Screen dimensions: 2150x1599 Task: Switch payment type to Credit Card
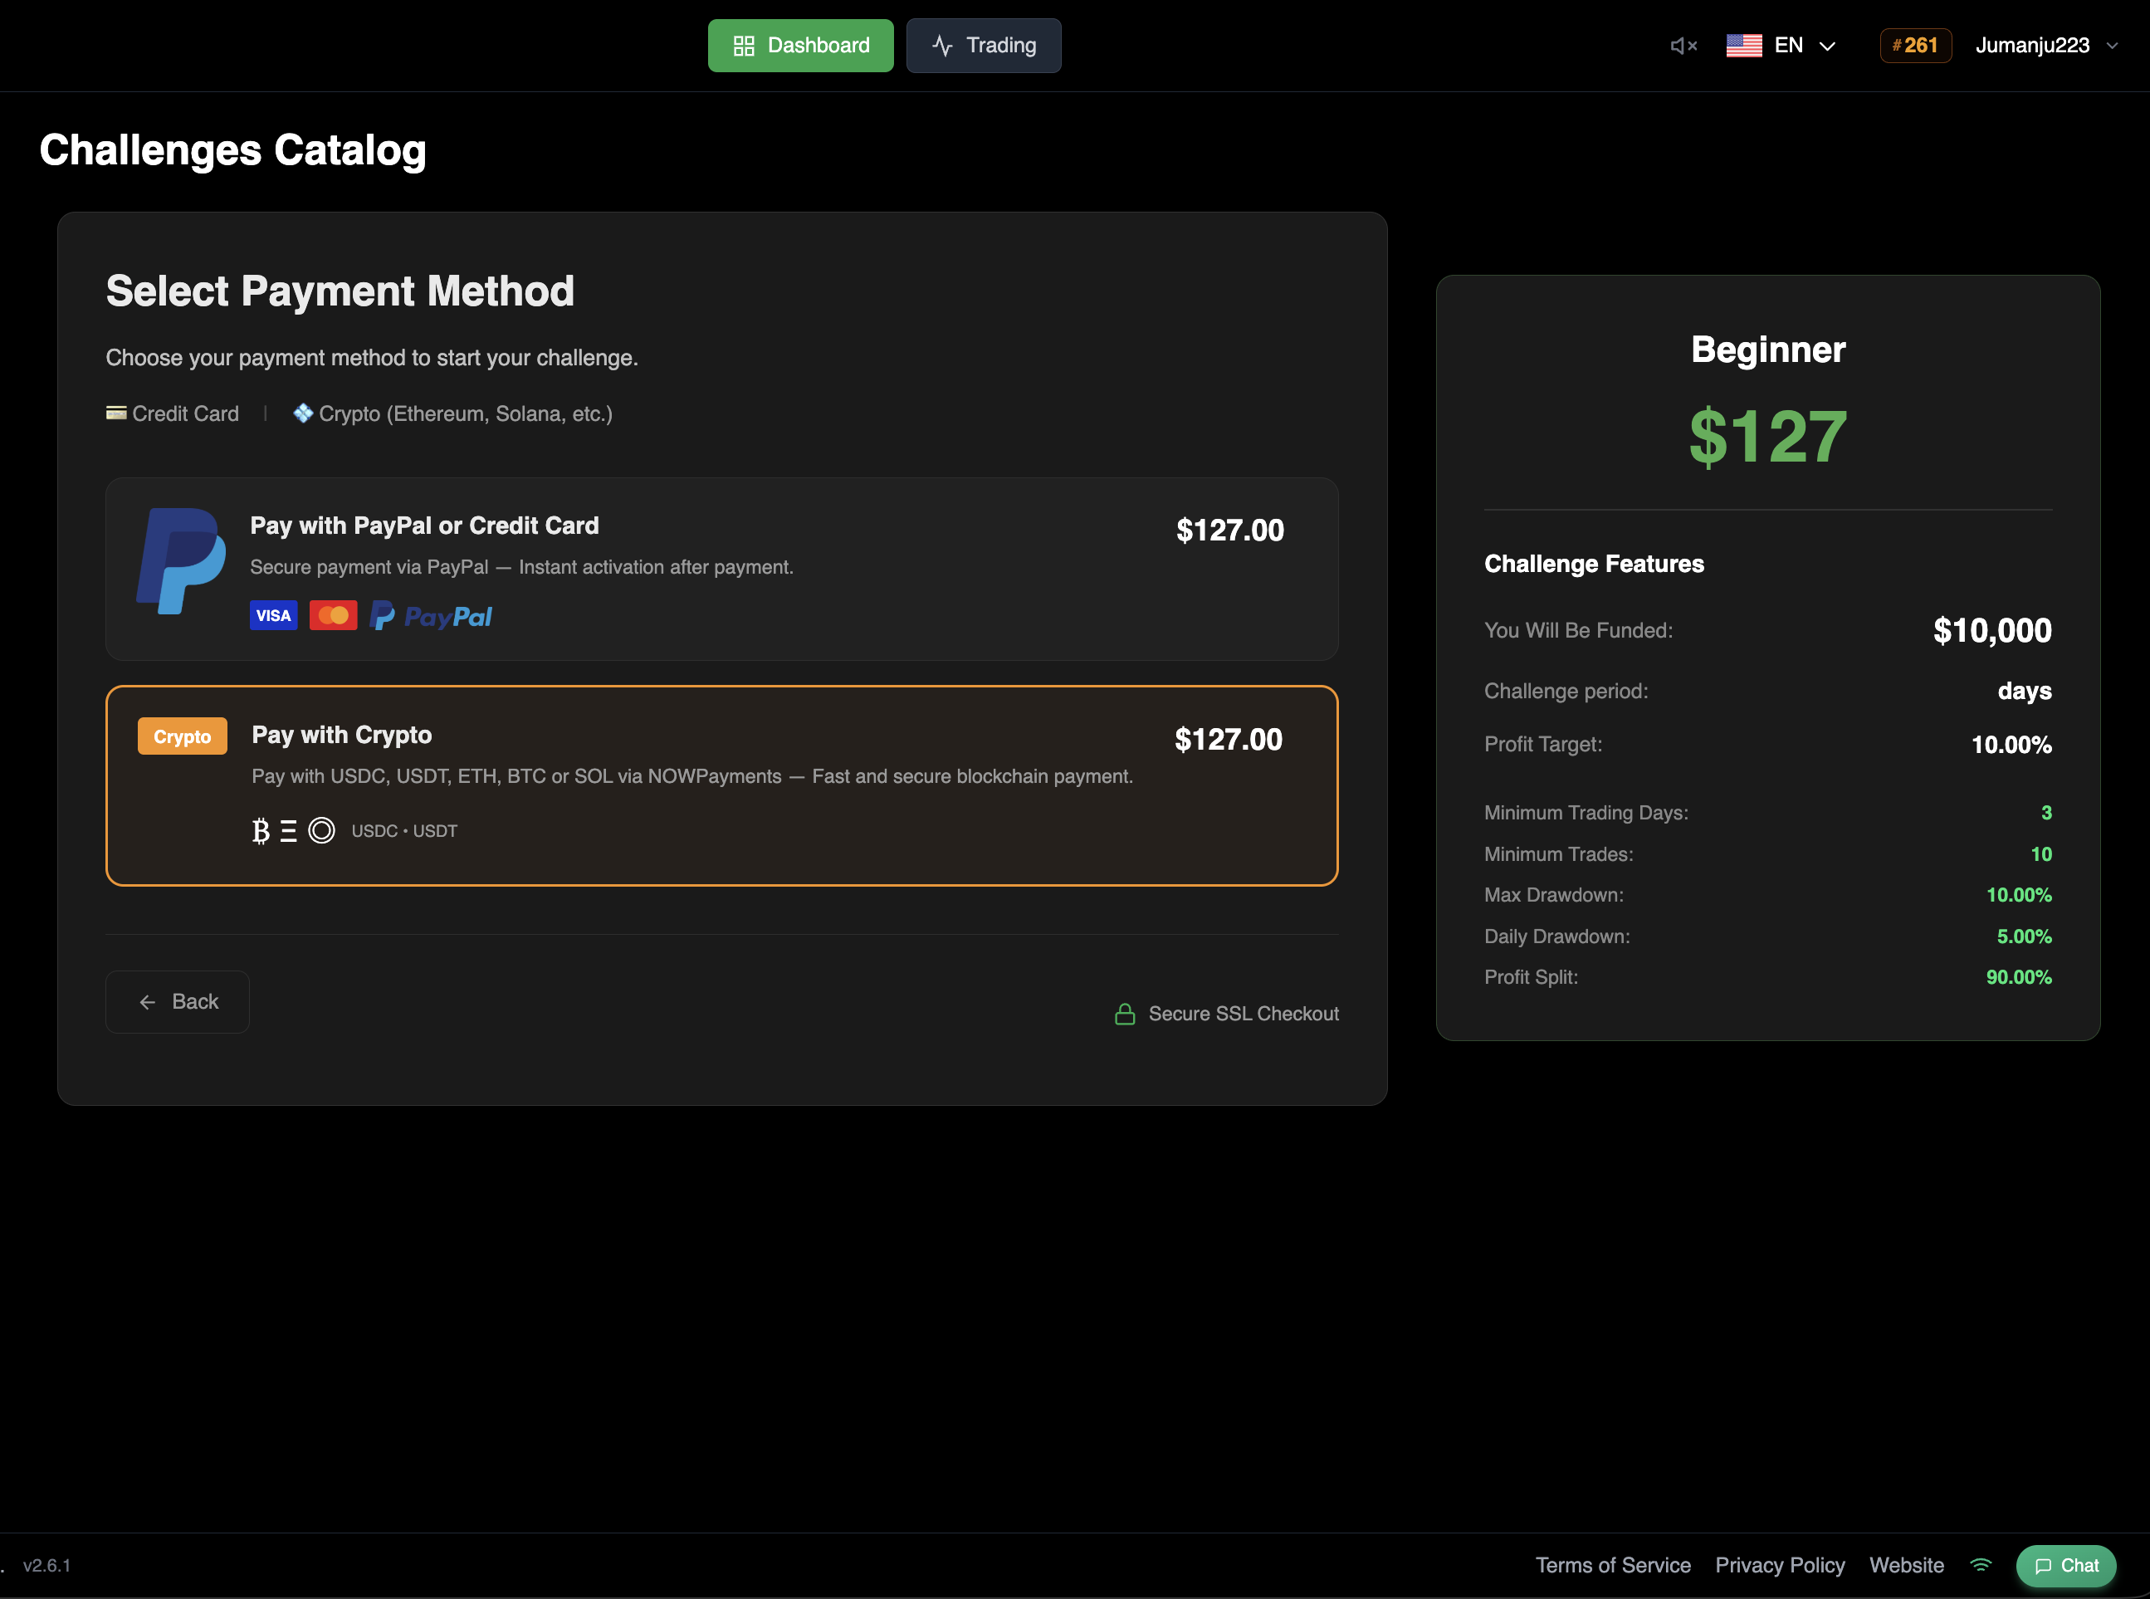click(x=172, y=413)
